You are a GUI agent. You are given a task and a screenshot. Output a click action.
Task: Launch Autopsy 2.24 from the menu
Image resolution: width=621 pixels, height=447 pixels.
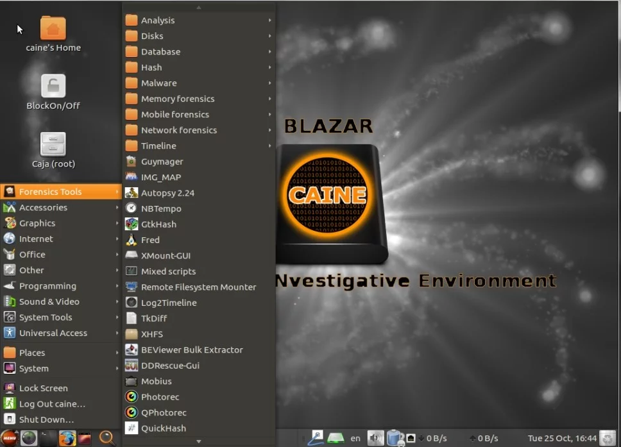(x=167, y=193)
